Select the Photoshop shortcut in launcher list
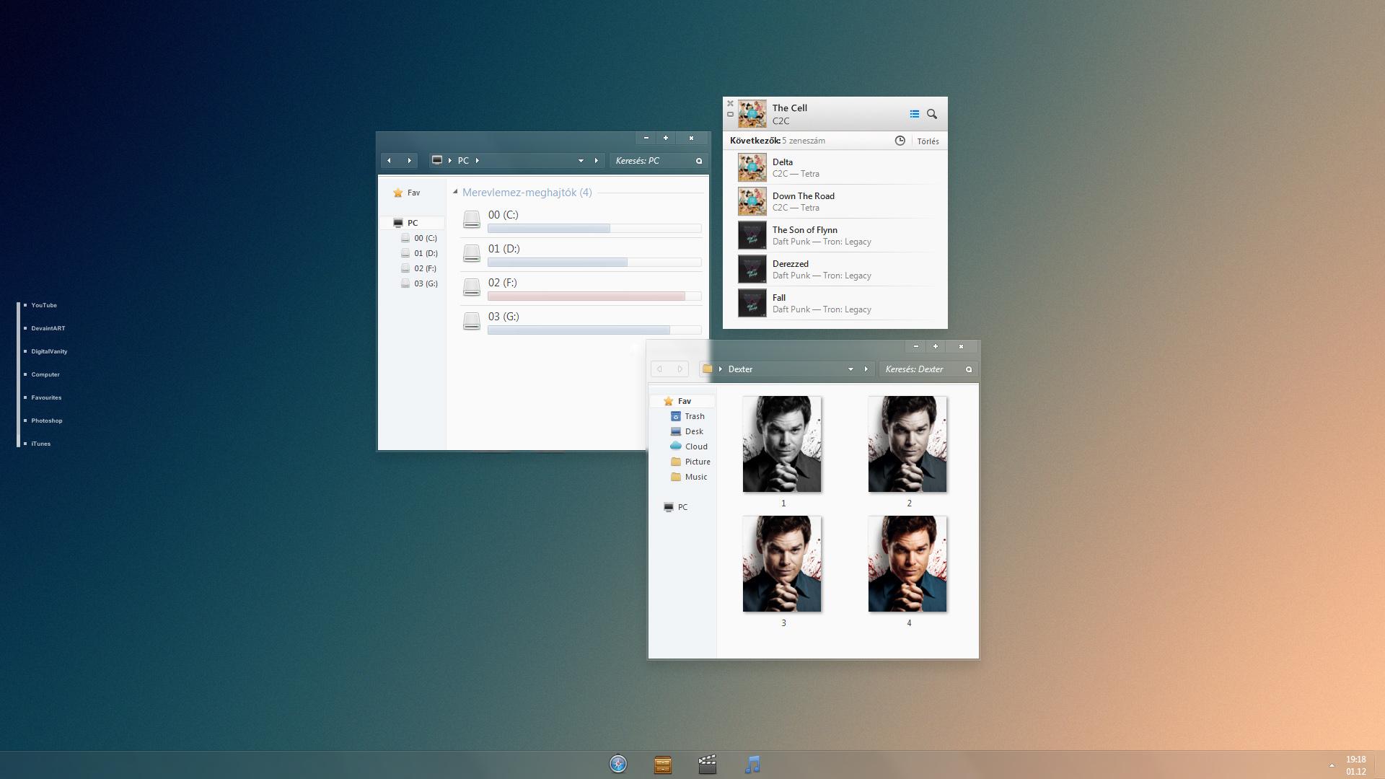The height and width of the screenshot is (779, 1385). click(x=47, y=421)
